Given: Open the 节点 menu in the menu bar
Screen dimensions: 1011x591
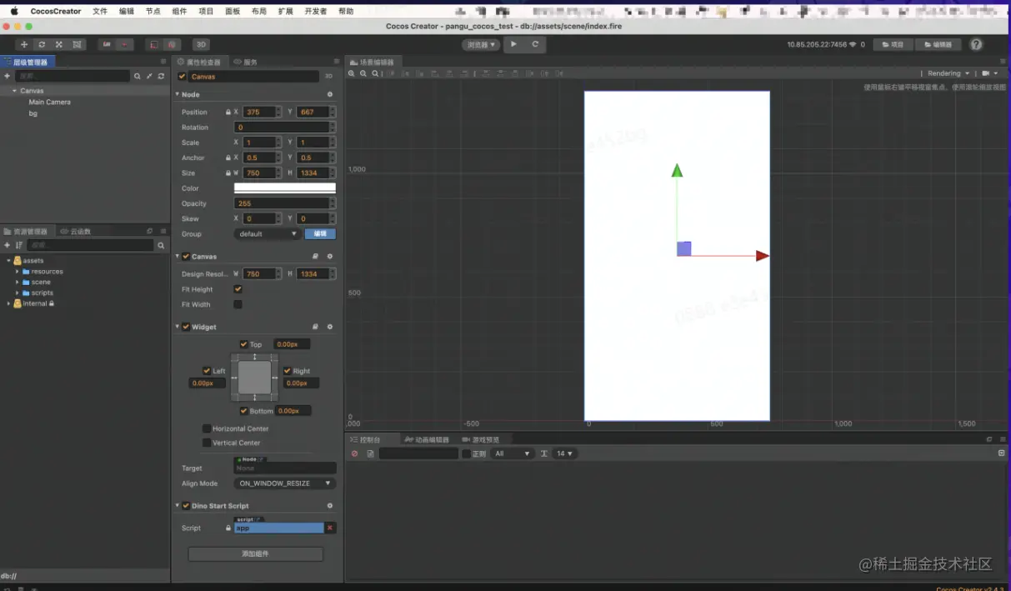Looking at the screenshot, I should point(153,11).
